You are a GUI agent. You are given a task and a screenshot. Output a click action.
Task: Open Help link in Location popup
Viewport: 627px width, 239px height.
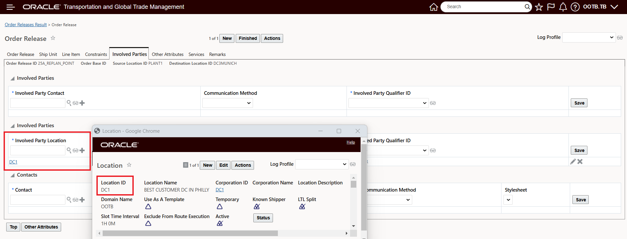[351, 142]
